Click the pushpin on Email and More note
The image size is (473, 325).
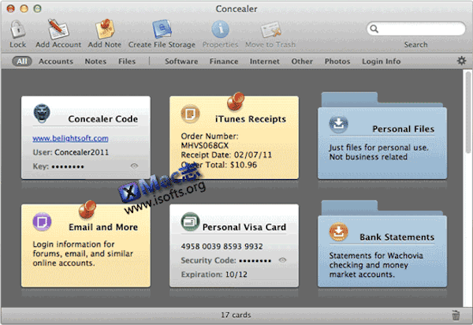point(88,209)
